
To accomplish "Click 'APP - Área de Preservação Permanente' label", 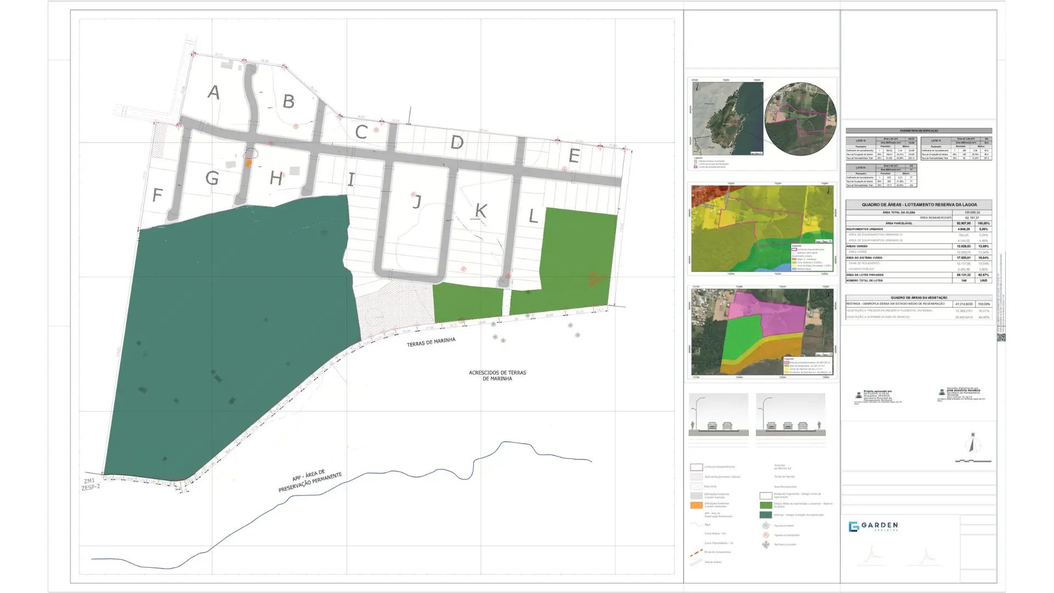I will coord(309,481).
